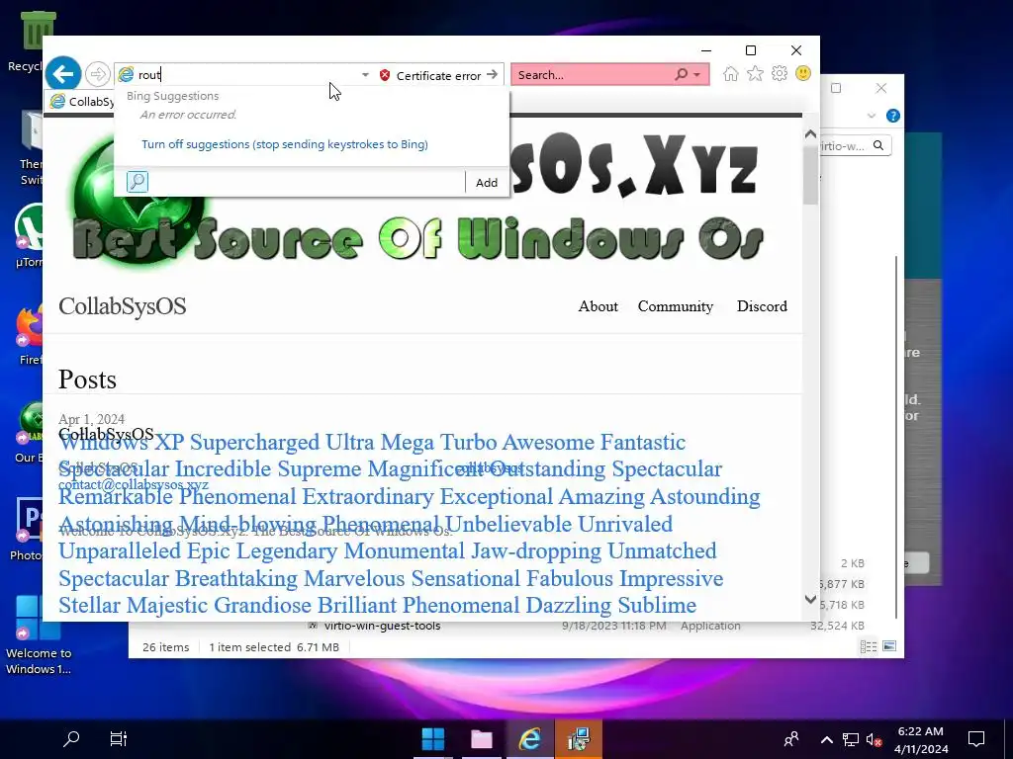
Task: Open the Home page icon
Action: 731,73
